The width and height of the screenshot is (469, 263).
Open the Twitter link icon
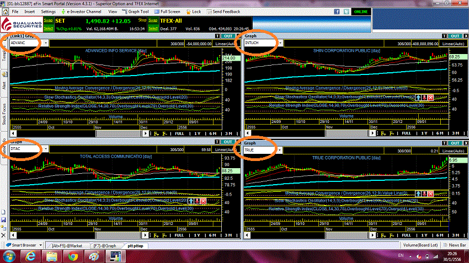coord(347,12)
